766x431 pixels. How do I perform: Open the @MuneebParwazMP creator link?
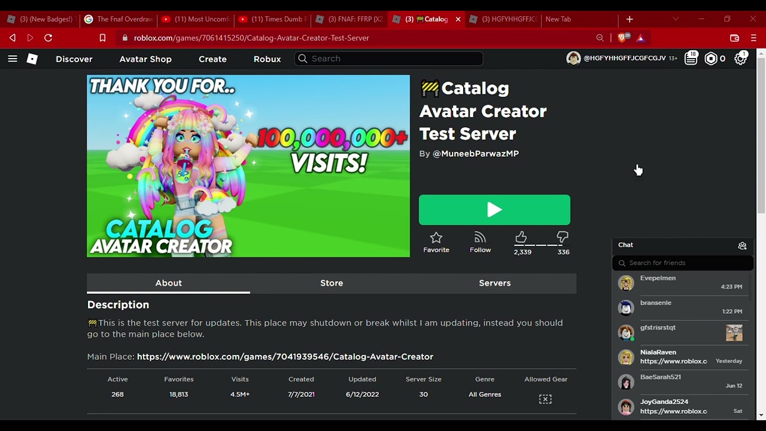pos(476,154)
